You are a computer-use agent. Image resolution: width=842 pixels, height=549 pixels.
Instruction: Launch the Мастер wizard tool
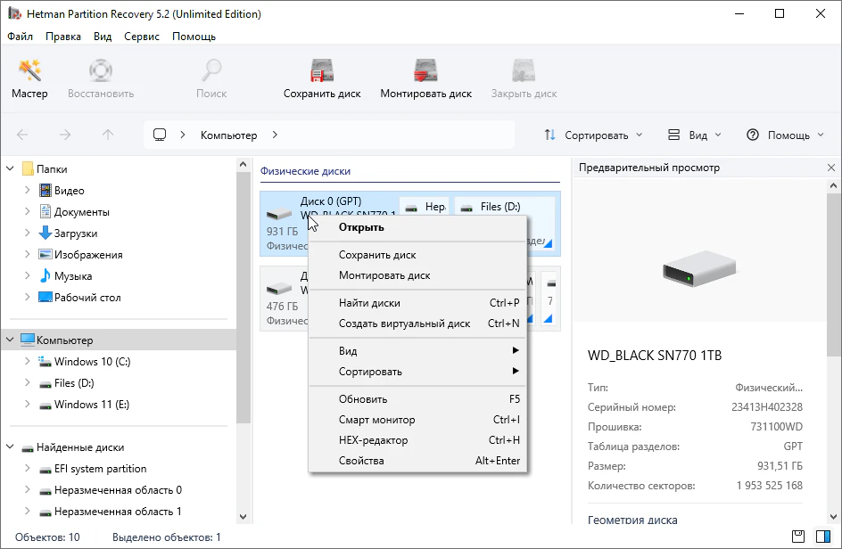tap(29, 71)
